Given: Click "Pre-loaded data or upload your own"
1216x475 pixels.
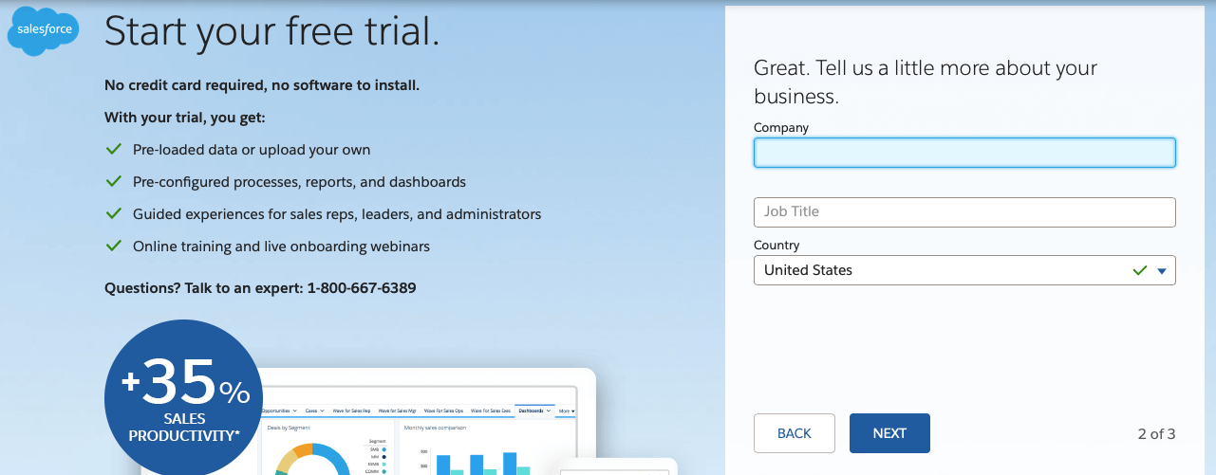Looking at the screenshot, I should coord(252,150).
